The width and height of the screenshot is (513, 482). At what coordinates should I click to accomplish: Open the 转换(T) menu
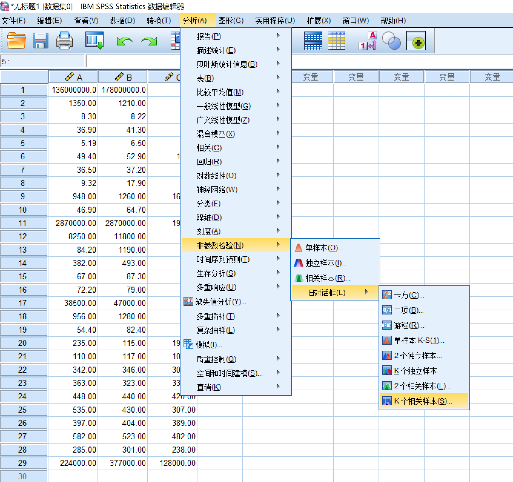(159, 21)
